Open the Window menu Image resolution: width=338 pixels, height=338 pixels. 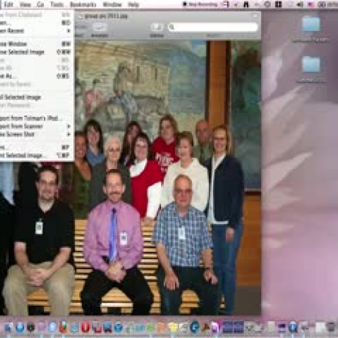[112, 4]
